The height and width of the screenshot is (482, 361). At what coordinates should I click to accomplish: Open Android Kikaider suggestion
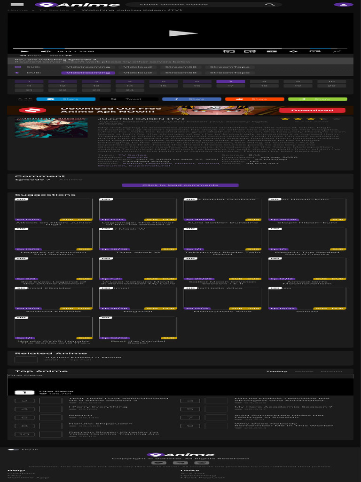(54, 300)
